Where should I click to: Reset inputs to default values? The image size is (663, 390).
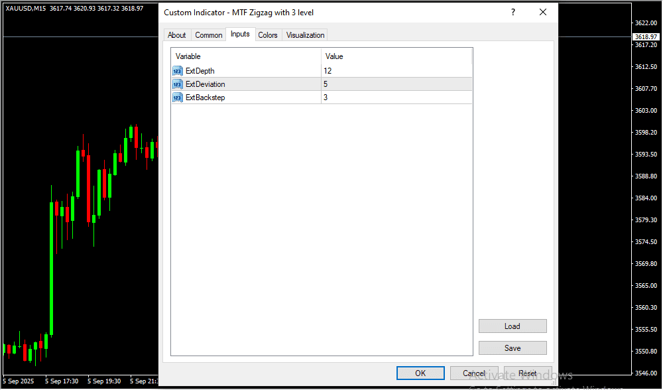pyautogui.click(x=528, y=373)
